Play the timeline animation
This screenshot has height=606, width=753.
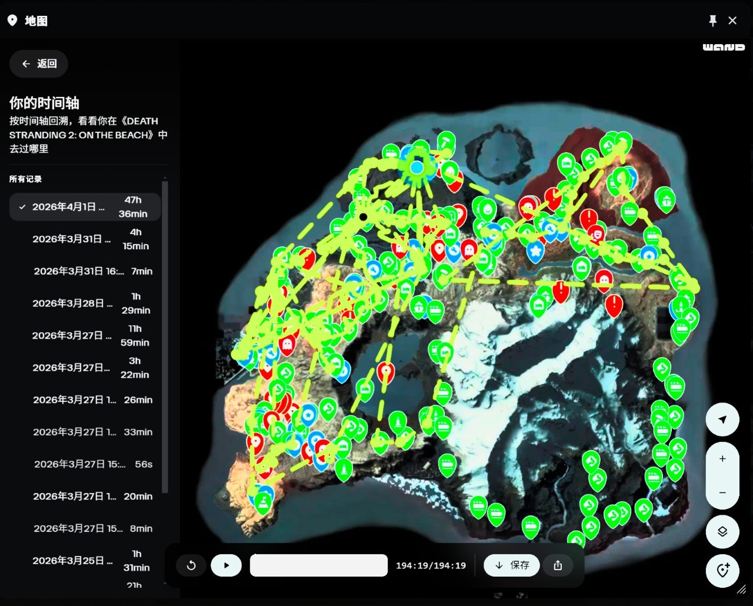[226, 565]
